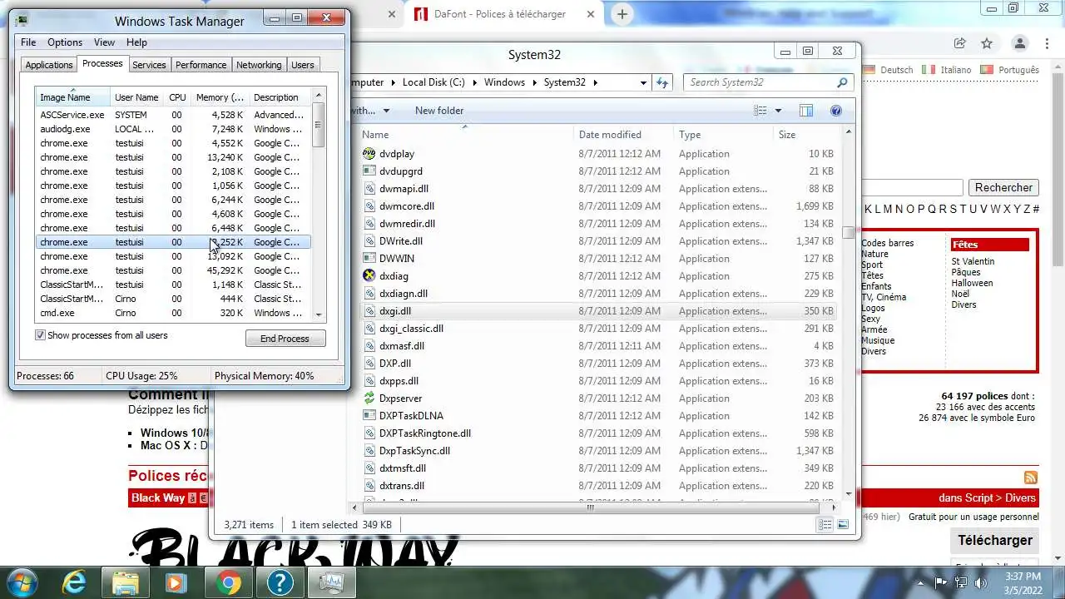Image resolution: width=1065 pixels, height=599 pixels.
Task: Switch to the Users tab
Action: coord(303,65)
